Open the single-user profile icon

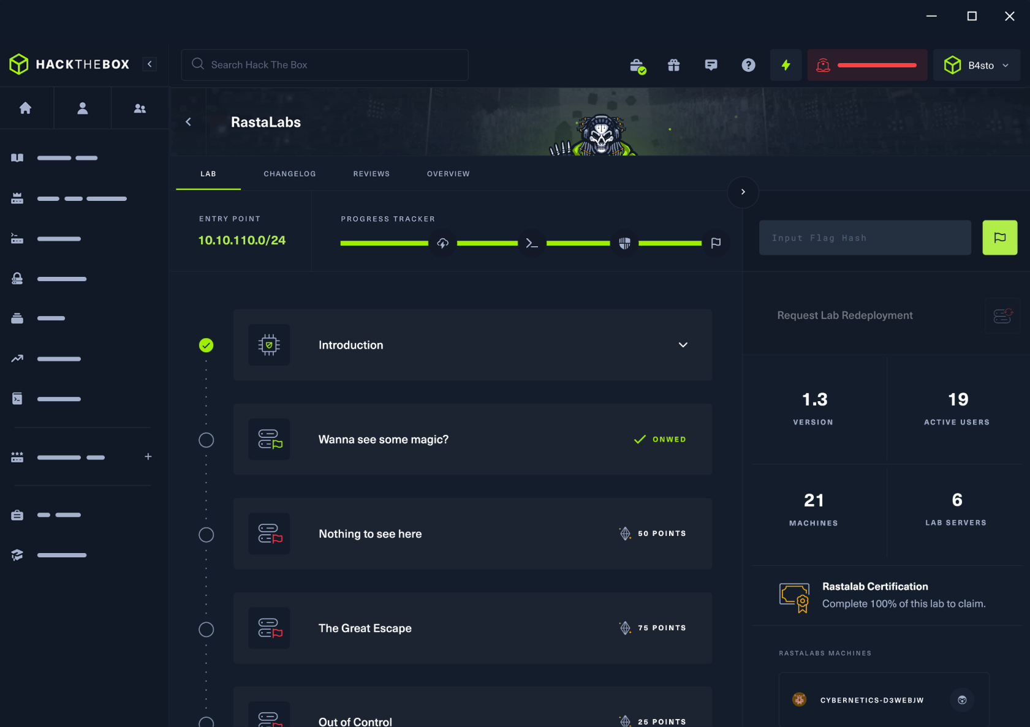click(x=83, y=108)
